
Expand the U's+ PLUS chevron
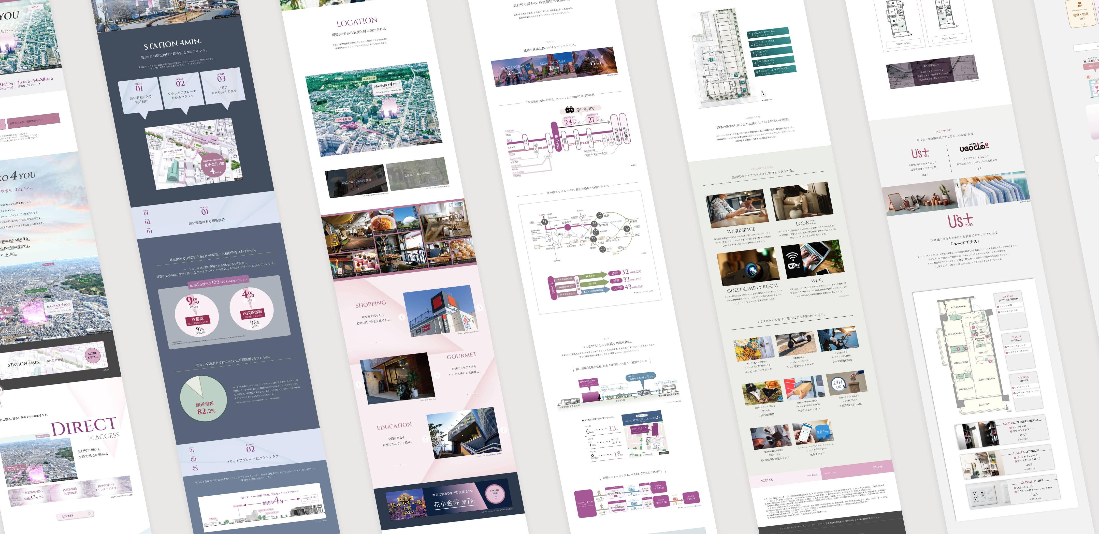pyautogui.click(x=924, y=174)
